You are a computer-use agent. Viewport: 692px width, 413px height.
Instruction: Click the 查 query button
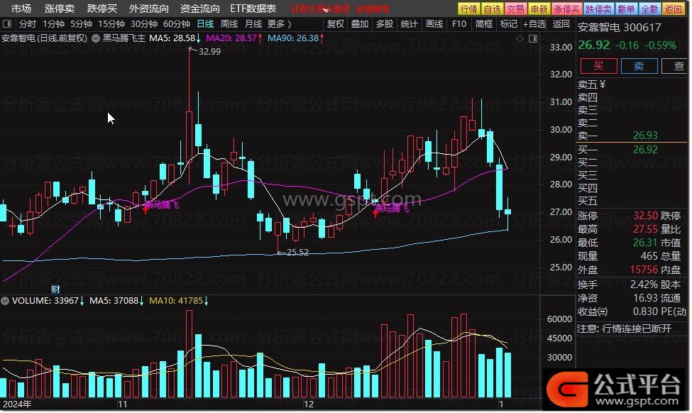[x=676, y=66]
